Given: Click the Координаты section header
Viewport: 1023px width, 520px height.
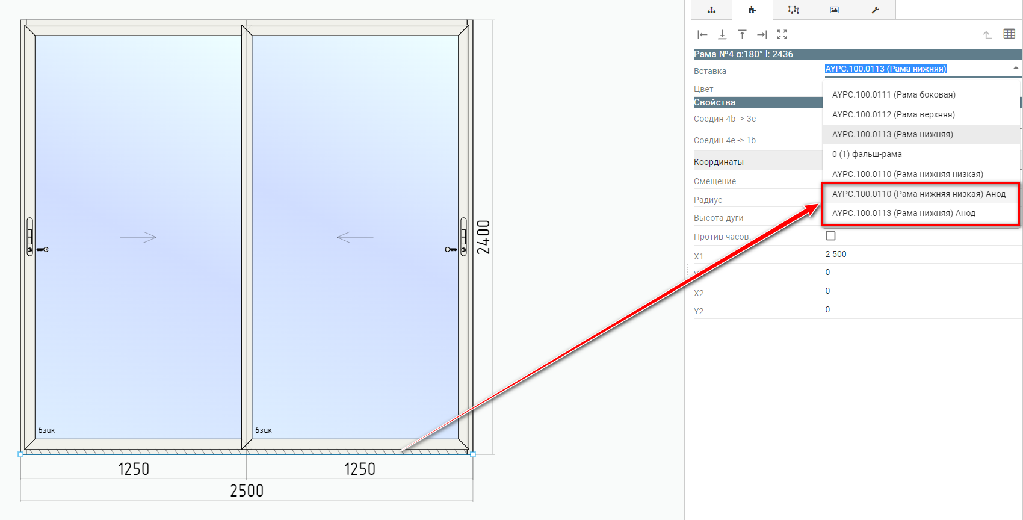Looking at the screenshot, I should (758, 162).
